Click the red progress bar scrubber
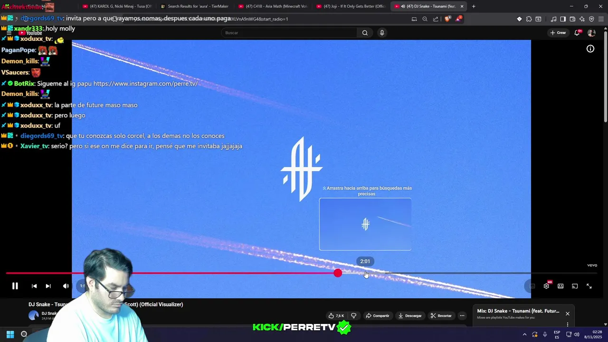The image size is (608, 342). [337, 273]
